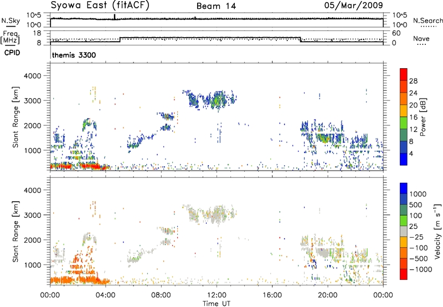The image size is (443, 307).
Task: Select the '25' velocity color bar label
Action: pos(413,227)
